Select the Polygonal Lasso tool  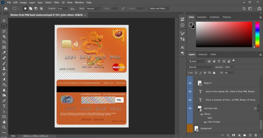pyautogui.click(x=4, y=31)
